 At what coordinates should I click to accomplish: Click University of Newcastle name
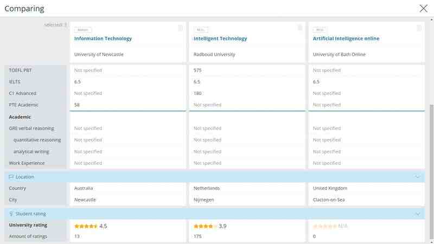pyautogui.click(x=99, y=55)
